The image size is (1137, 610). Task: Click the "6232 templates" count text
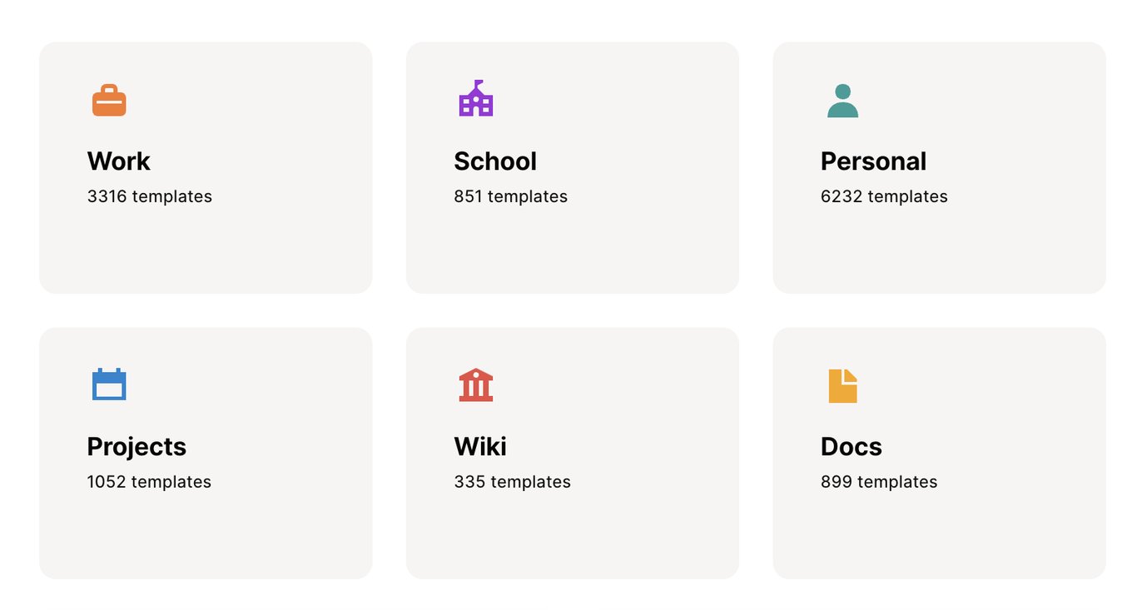(884, 196)
